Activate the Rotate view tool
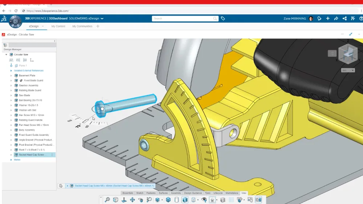 140,200
